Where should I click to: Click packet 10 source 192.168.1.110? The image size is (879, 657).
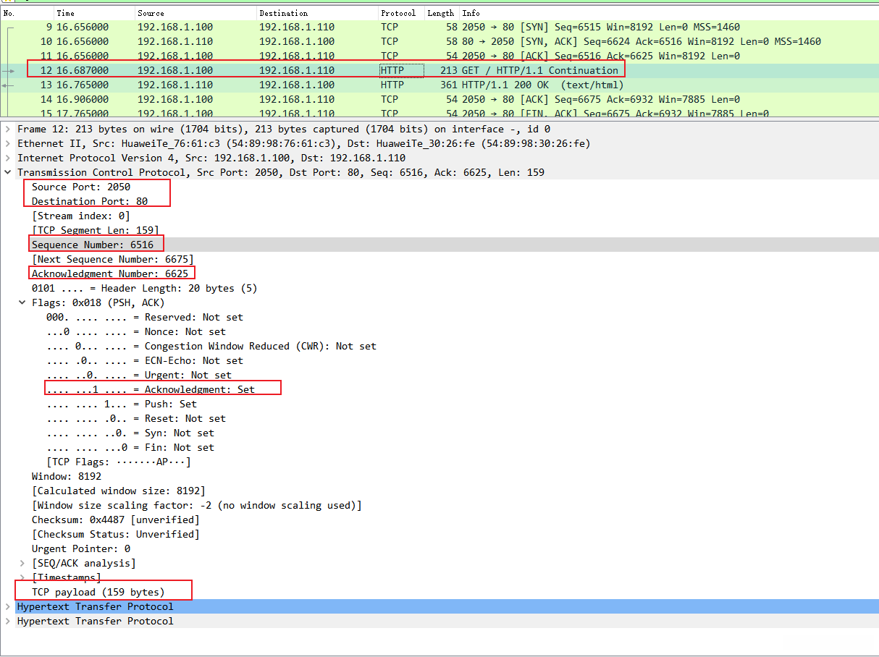click(175, 41)
